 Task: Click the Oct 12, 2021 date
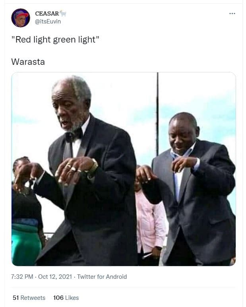pos(55,277)
